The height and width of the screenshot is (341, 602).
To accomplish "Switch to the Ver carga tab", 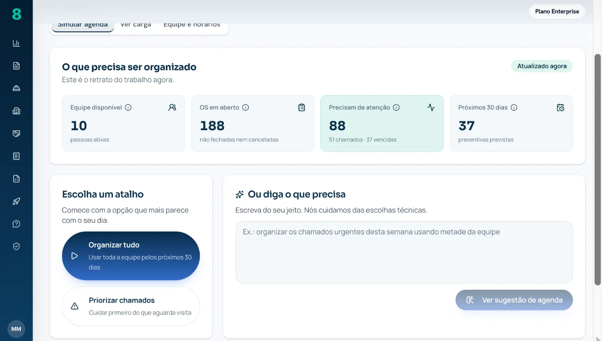I will (x=136, y=26).
